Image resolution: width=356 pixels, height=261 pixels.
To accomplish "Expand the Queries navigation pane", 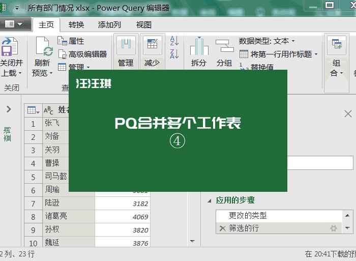I will pyautogui.click(x=9, y=109).
